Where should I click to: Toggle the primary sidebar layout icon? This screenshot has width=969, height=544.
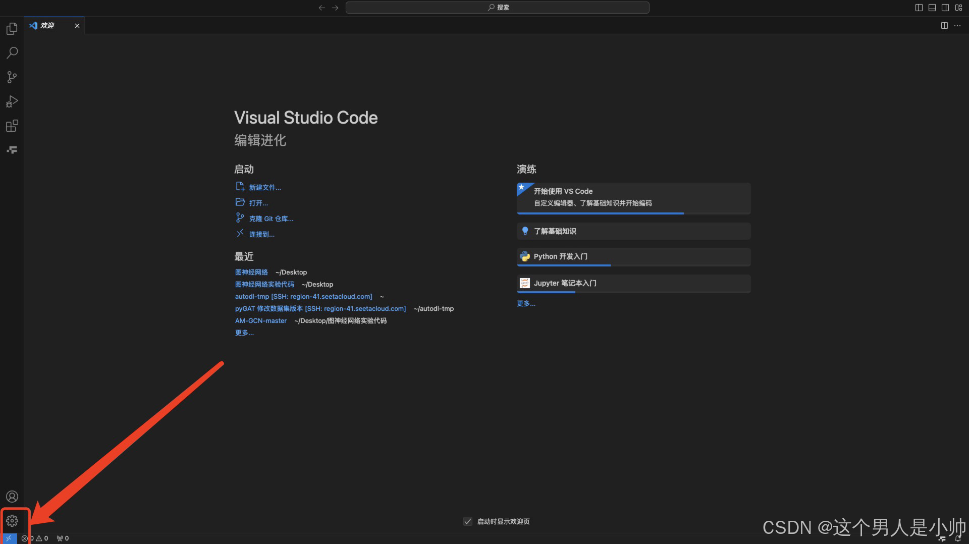[919, 8]
